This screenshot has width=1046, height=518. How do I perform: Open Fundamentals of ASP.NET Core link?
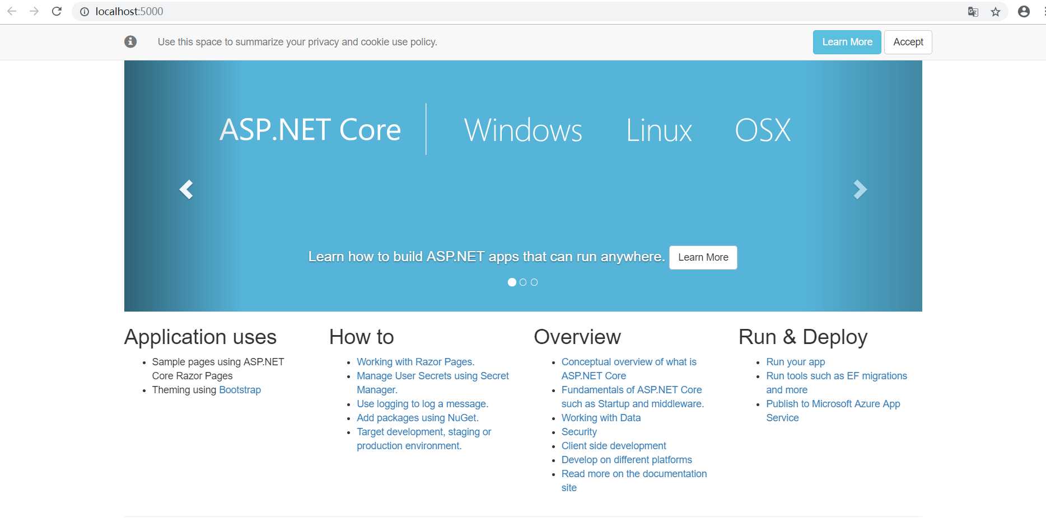click(x=632, y=397)
